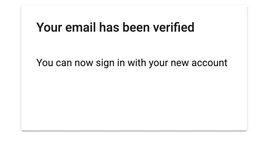267x163 pixels.
Task: Click lowercase "your" before "new account"
Action: 158,63
